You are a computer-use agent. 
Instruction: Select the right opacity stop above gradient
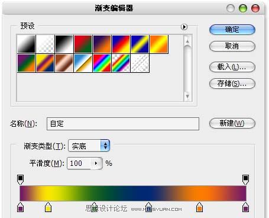(245, 179)
